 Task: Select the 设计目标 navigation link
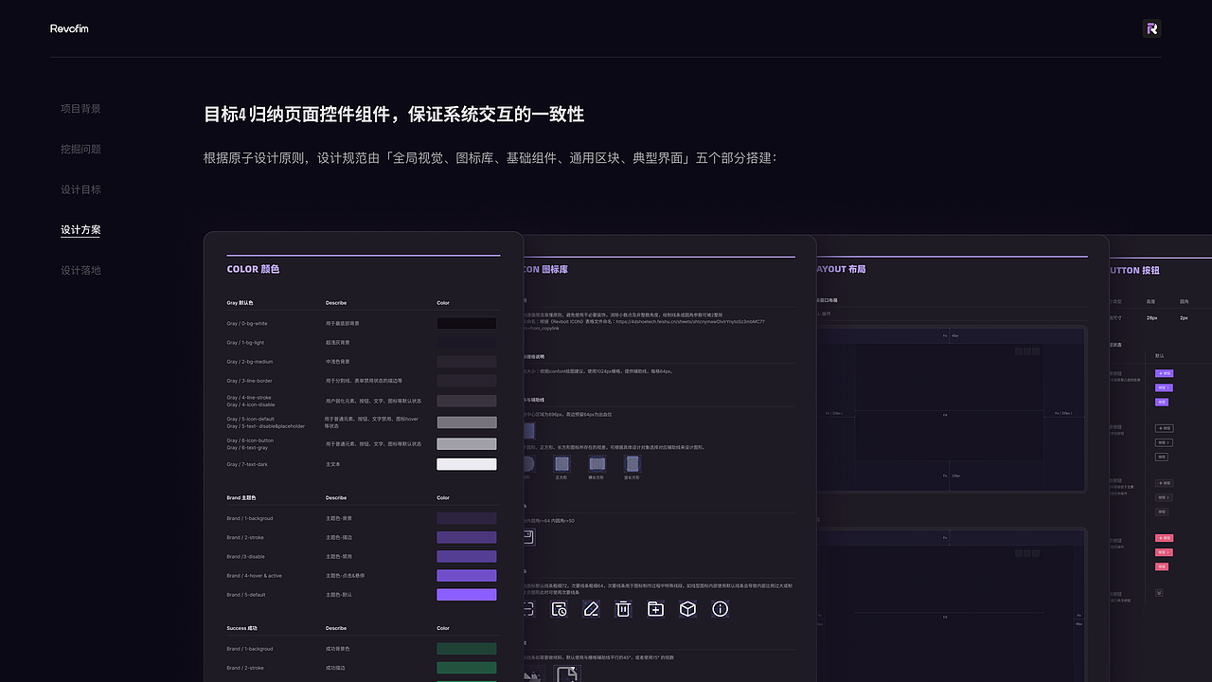click(x=80, y=188)
